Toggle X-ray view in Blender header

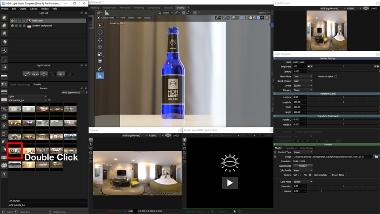coord(242,18)
